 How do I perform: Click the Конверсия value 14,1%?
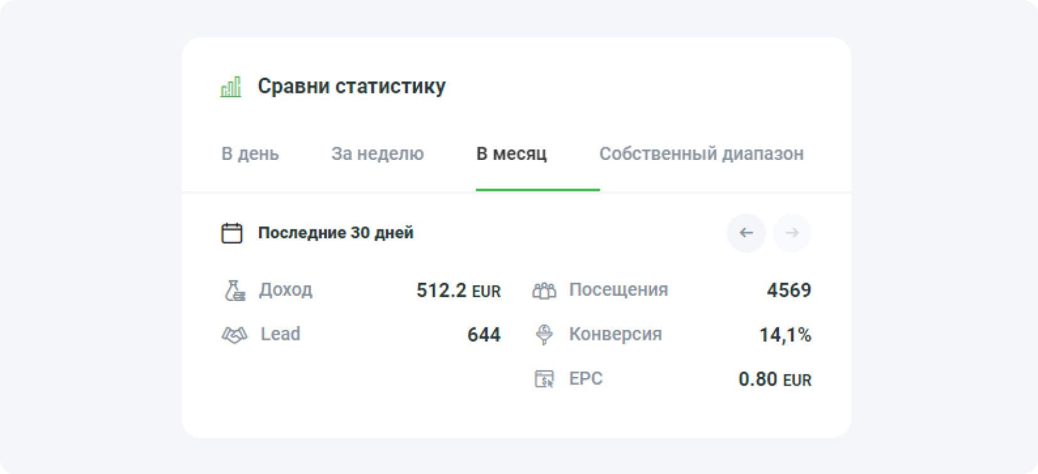[785, 334]
